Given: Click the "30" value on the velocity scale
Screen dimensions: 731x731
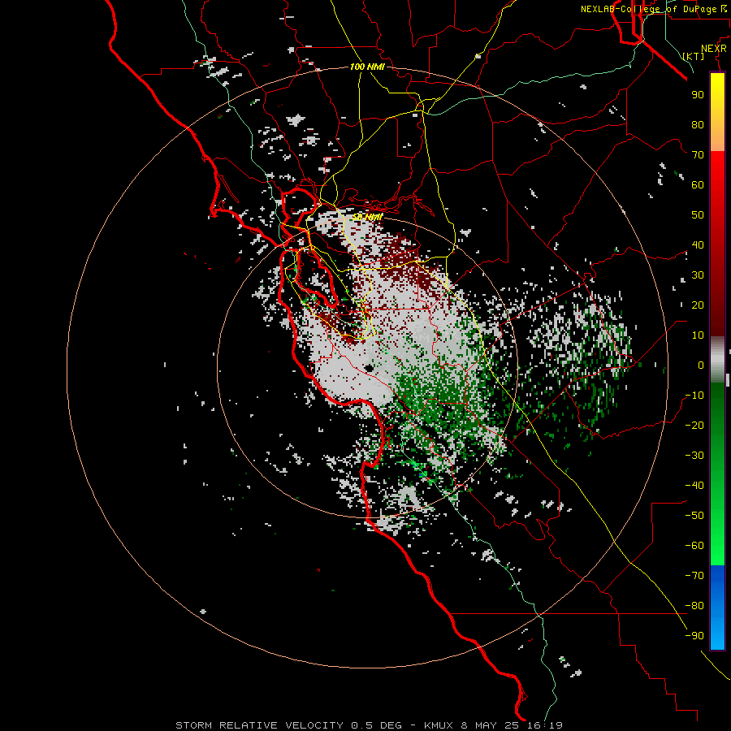Looking at the screenshot, I should click(698, 275).
